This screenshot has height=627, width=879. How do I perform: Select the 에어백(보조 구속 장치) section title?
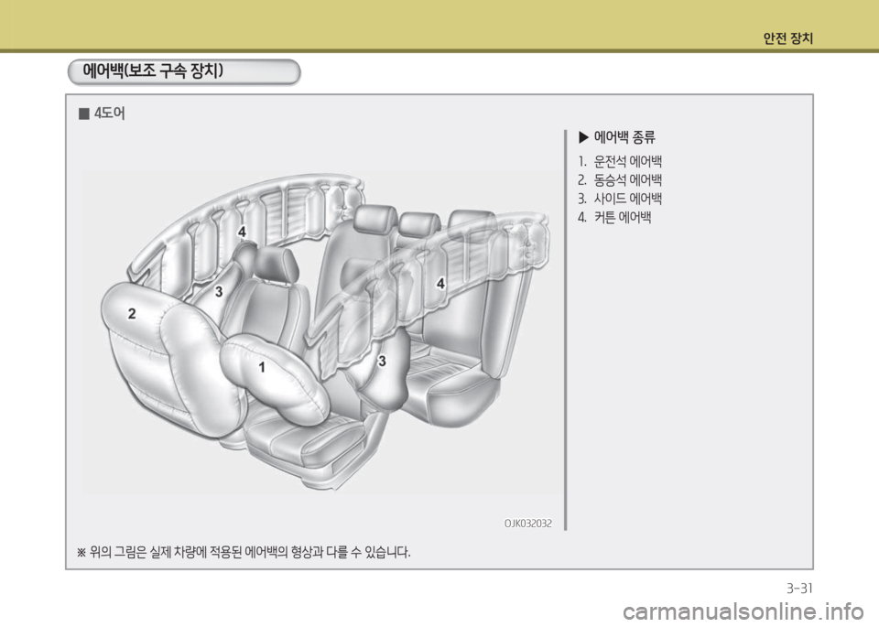(x=154, y=71)
